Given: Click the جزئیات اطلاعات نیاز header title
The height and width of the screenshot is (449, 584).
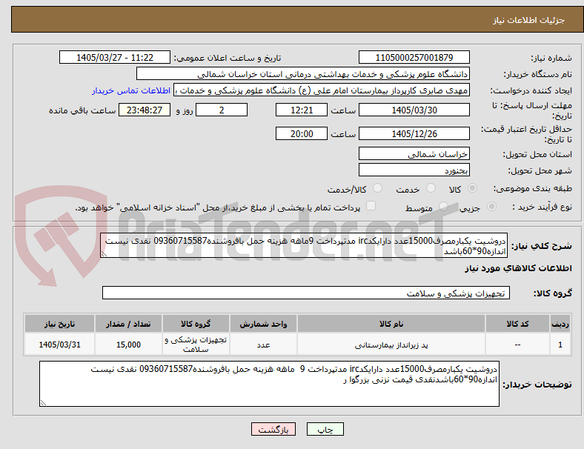Looking at the screenshot, I should [529, 20].
